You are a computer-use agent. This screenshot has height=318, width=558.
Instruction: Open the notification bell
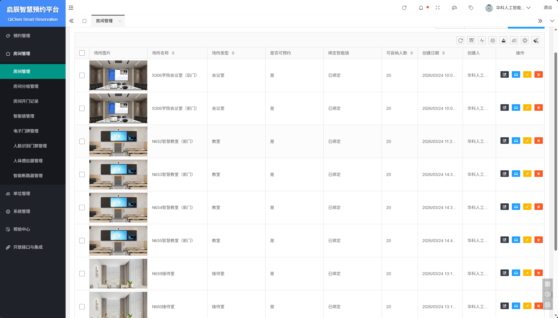pyautogui.click(x=421, y=8)
